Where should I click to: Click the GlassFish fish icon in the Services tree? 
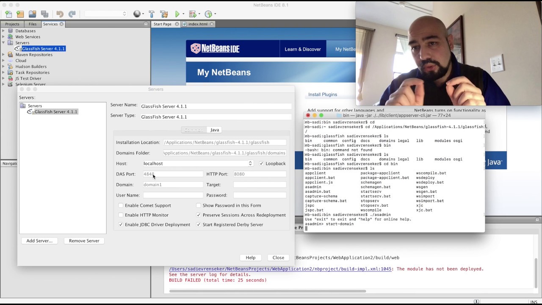18,49
